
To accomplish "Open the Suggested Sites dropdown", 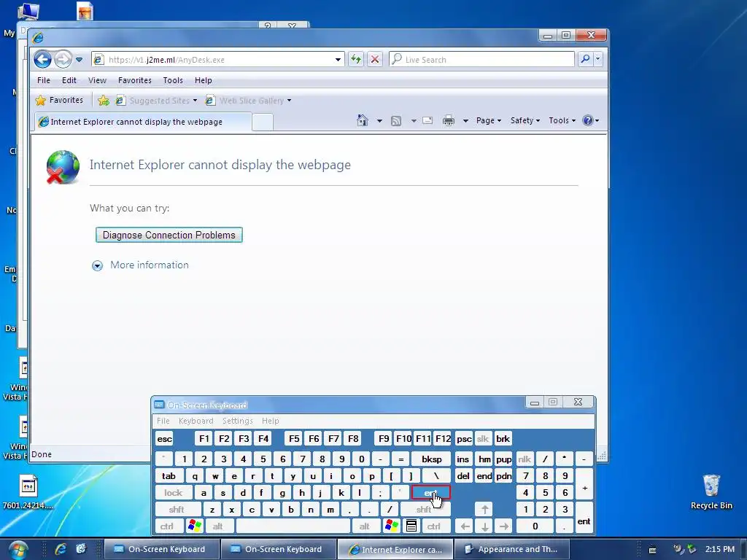I will (x=157, y=101).
